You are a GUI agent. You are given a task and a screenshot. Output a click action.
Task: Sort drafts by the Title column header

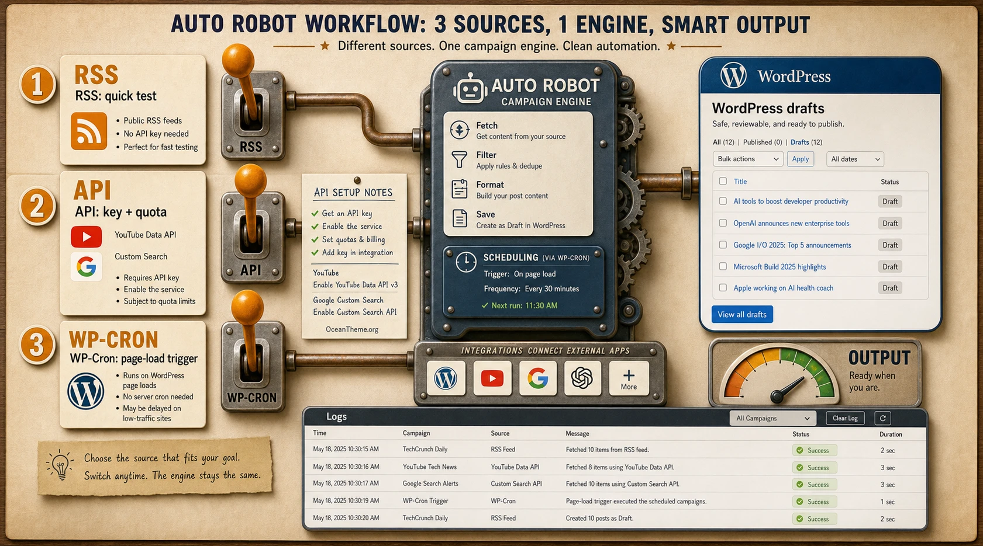coord(740,182)
